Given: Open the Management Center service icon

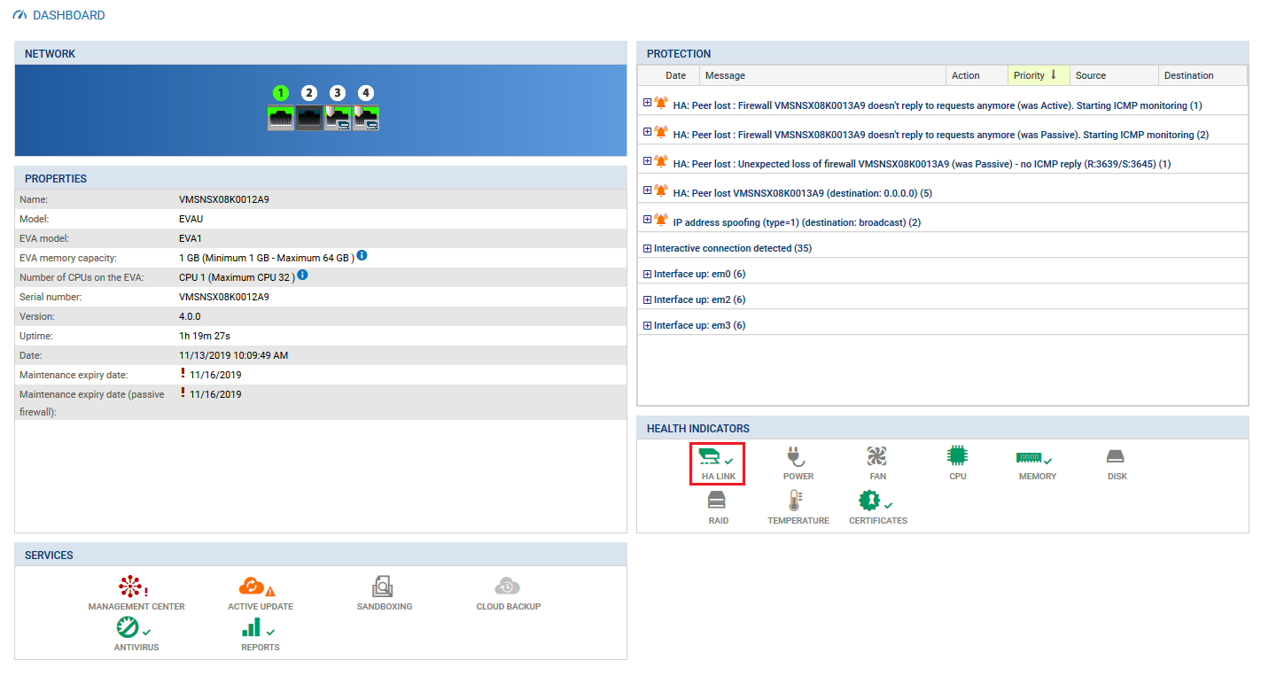Looking at the screenshot, I should pos(131,587).
